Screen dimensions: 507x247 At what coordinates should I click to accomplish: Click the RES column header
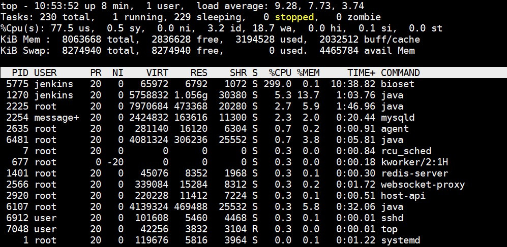click(199, 73)
